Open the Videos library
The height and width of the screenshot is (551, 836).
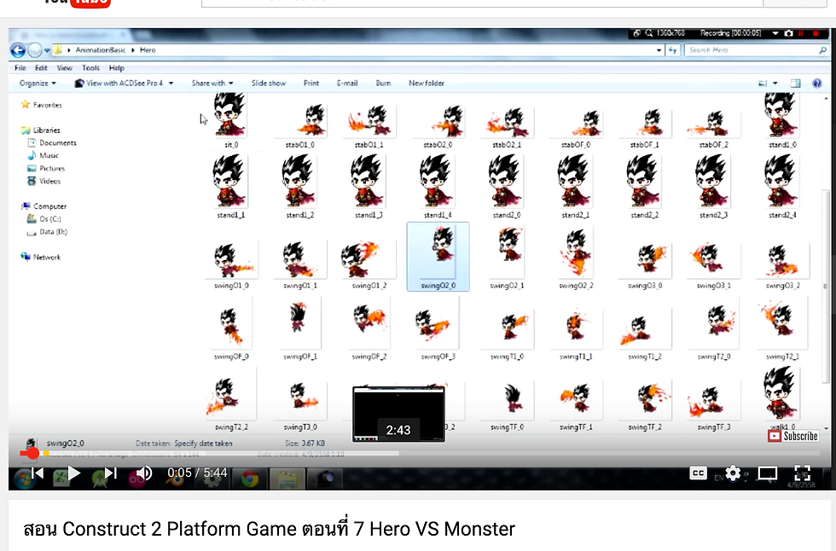49,181
